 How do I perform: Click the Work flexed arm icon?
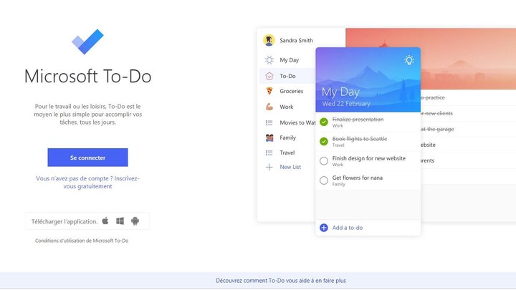click(269, 107)
